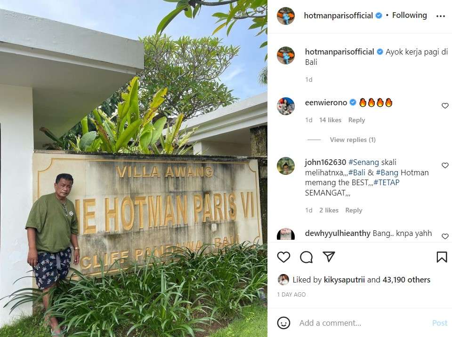The image size is (452, 337).
Task: Like john162630's comment heart
Action: click(445, 165)
